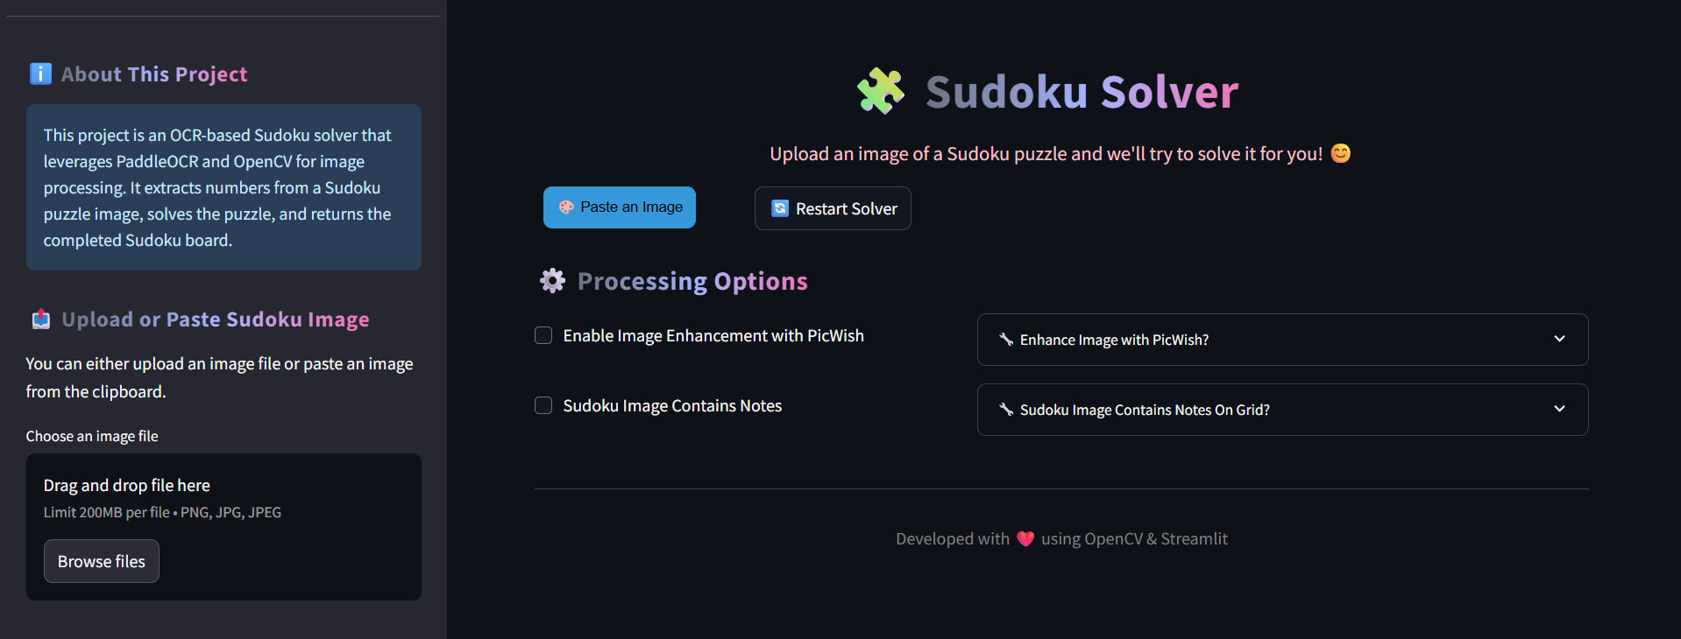Click the Paste an Image button

click(x=619, y=207)
